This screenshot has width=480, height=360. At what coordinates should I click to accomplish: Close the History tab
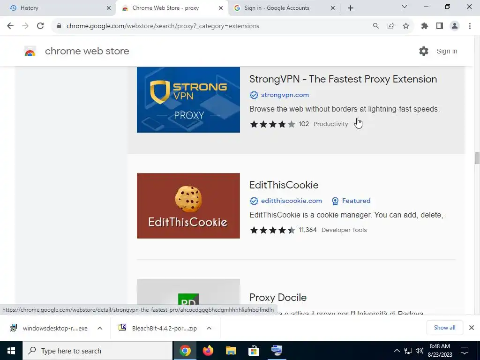(x=109, y=8)
